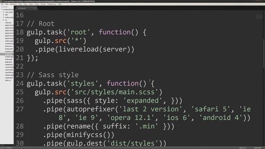The height and width of the screenshot is (149, 265).
Task: Click the '// Root' comment
Action: 41,24
